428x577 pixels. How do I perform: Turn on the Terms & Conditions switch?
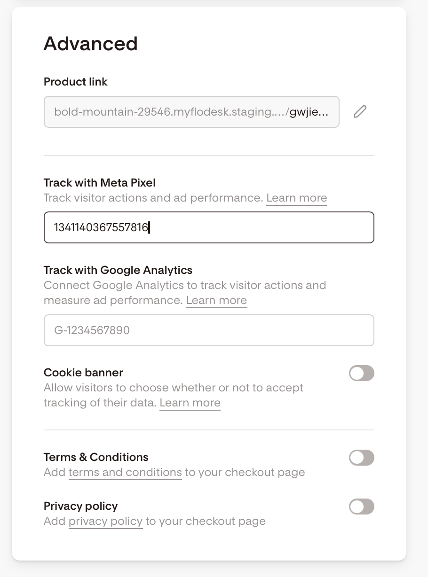pos(362,458)
